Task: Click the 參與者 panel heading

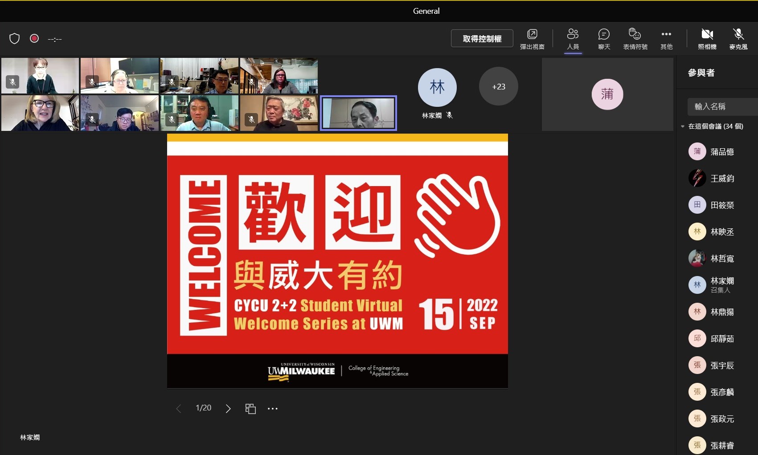Action: (701, 73)
